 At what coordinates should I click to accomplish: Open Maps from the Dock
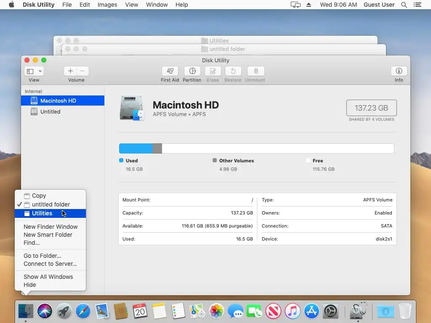(x=197, y=311)
